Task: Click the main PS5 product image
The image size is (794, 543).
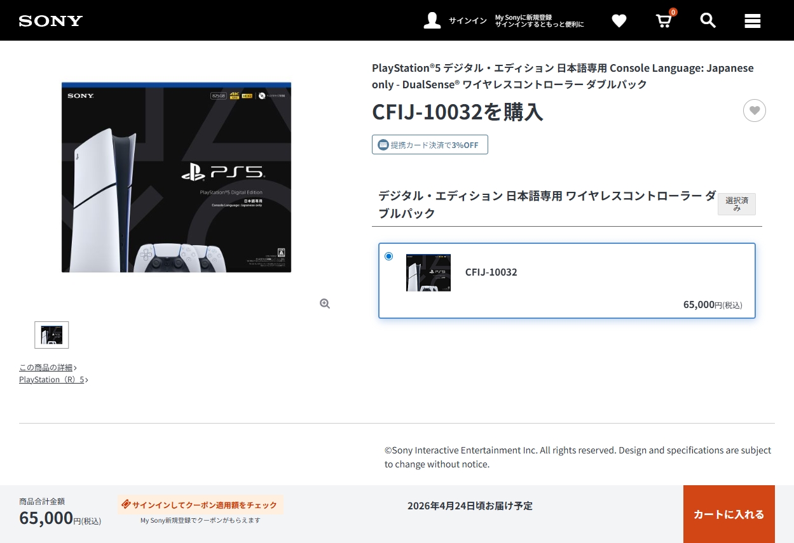Action: coord(176,177)
